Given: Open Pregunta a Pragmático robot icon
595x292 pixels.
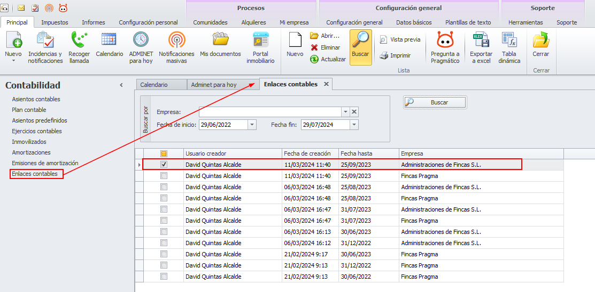Looking at the screenshot, I should pyautogui.click(x=445, y=41).
